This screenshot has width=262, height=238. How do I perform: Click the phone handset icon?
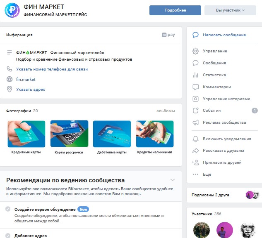[10, 69]
